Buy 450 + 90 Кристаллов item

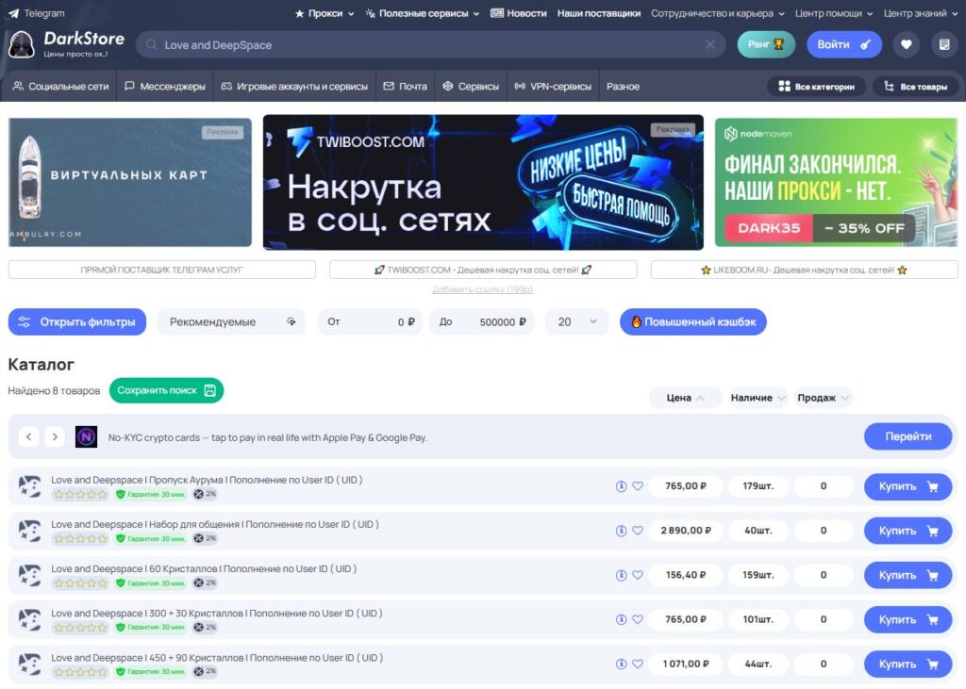[908, 664]
